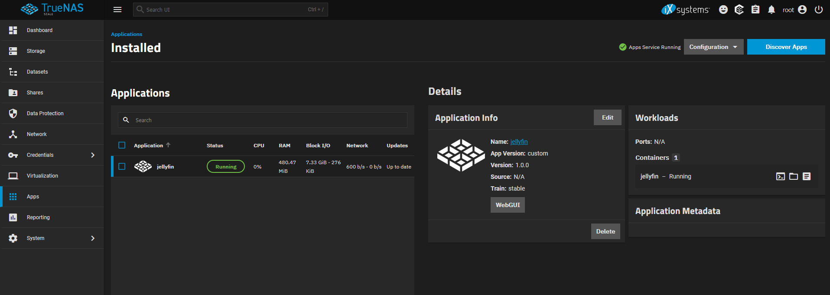Screen dimensions: 830x295
Task: Click the Updates column header
Action: (x=397, y=146)
